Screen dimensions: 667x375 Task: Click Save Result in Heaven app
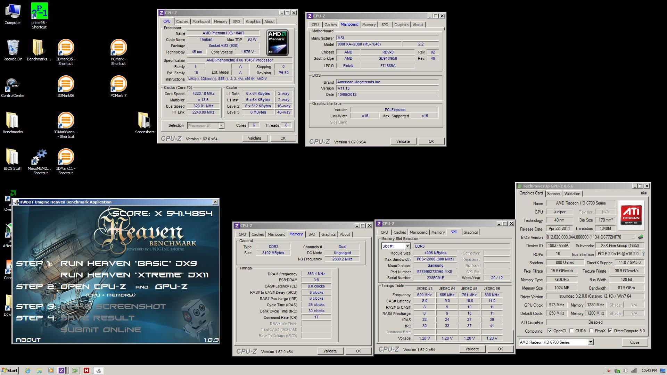tap(97, 318)
